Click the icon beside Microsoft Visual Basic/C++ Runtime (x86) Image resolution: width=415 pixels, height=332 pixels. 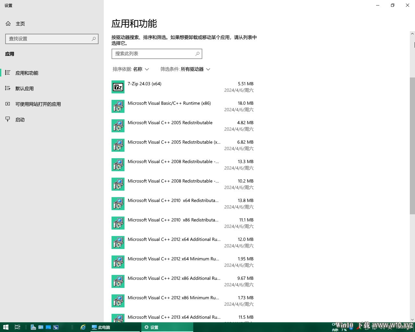coord(118,106)
